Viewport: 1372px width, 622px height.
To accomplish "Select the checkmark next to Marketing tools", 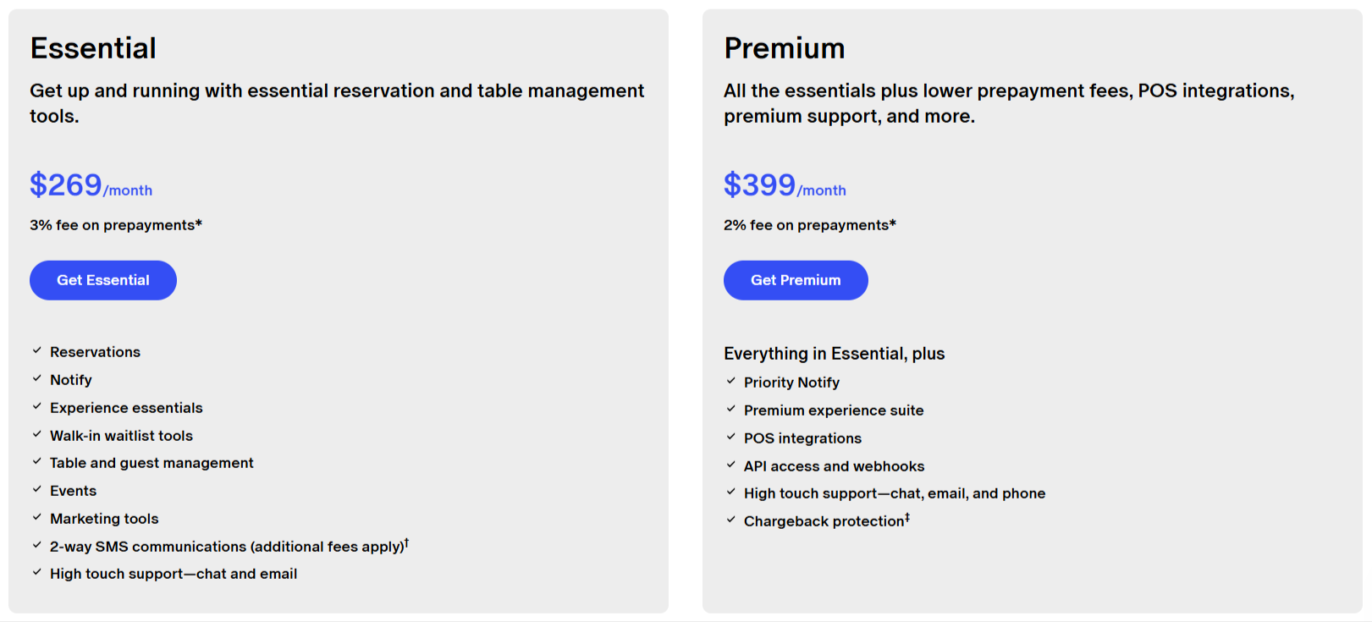I will click(37, 517).
